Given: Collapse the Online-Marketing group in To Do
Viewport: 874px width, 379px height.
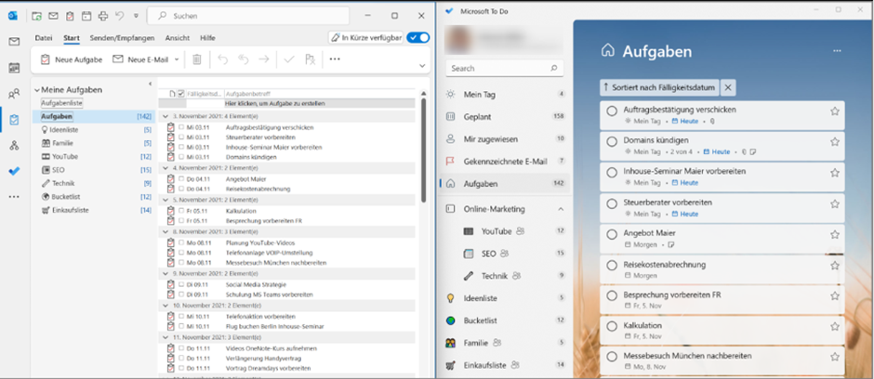Looking at the screenshot, I should (x=561, y=209).
